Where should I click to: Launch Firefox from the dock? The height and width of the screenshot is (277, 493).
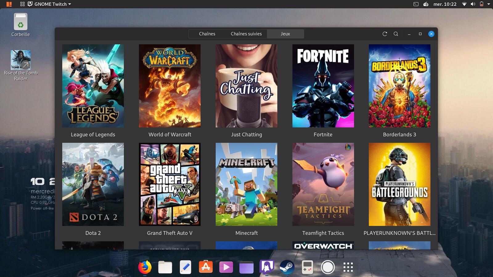coord(145,267)
